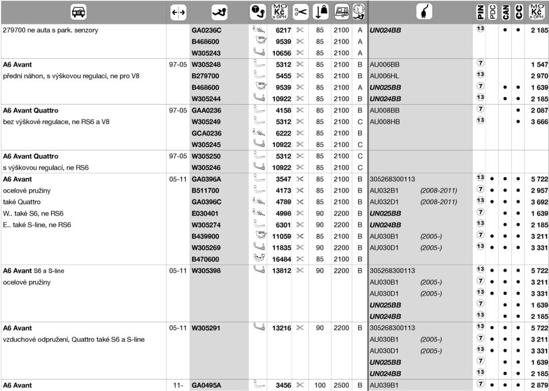This screenshot has height=391, width=549.
Task: Click the towbar icon in row E030401
Action: (x=258, y=213)
